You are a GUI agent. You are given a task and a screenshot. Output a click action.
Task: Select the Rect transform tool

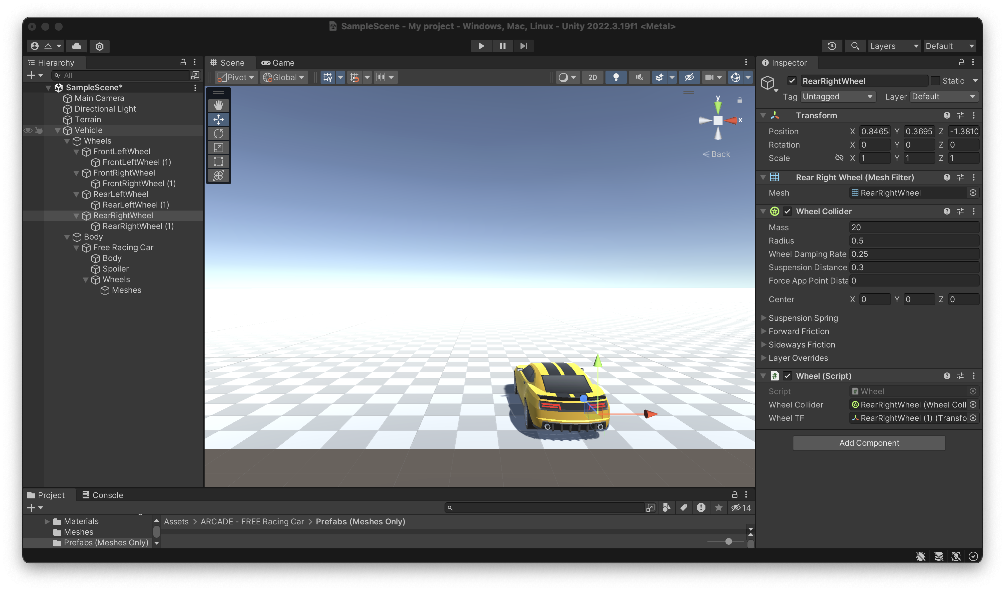(x=218, y=162)
